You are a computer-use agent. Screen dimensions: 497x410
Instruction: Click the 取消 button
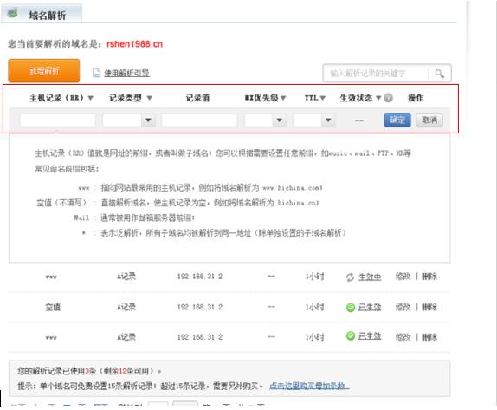point(429,120)
